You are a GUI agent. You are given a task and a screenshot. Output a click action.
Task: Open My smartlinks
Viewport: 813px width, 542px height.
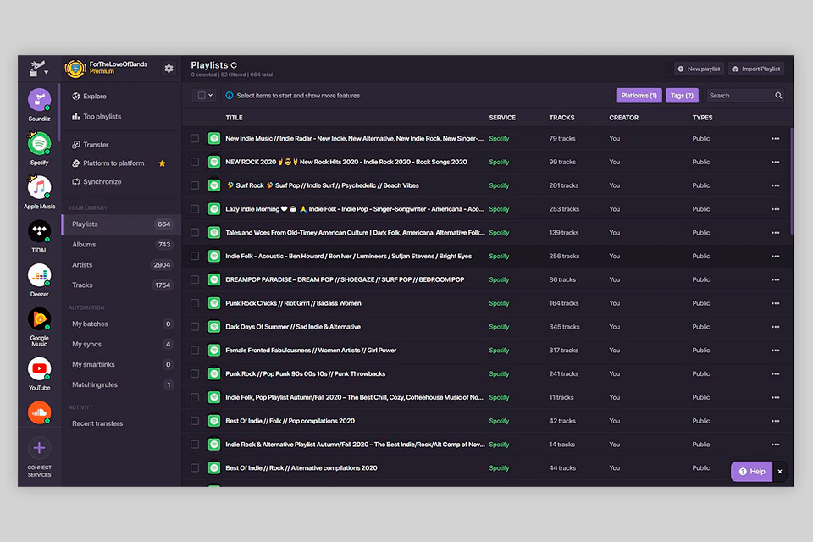121,365
